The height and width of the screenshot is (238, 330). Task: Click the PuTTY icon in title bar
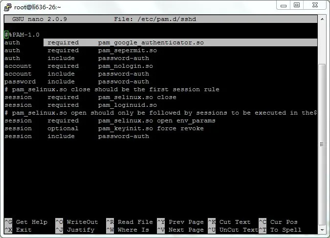pyautogui.click(x=8, y=7)
